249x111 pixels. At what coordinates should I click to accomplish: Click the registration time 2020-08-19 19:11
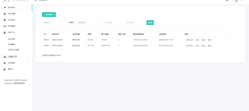tap(166, 40)
